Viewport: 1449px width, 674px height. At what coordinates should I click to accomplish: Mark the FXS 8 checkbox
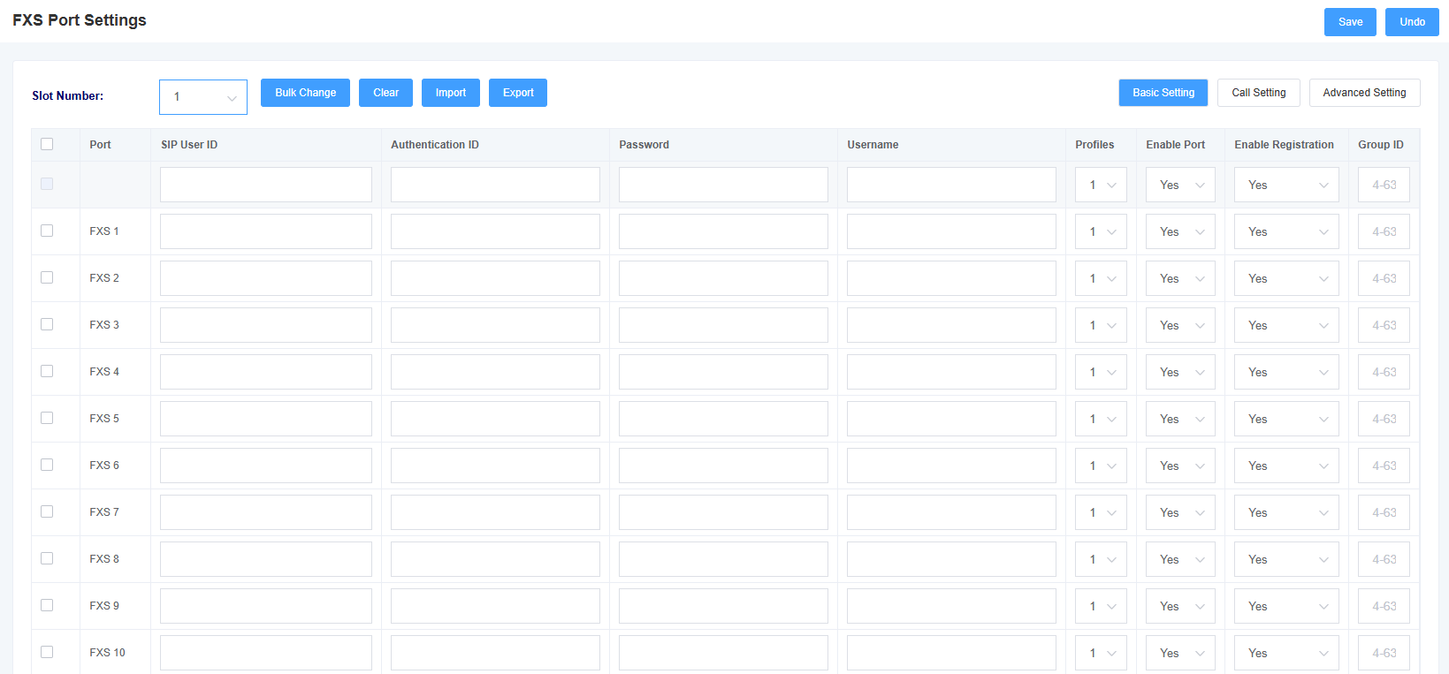47,558
